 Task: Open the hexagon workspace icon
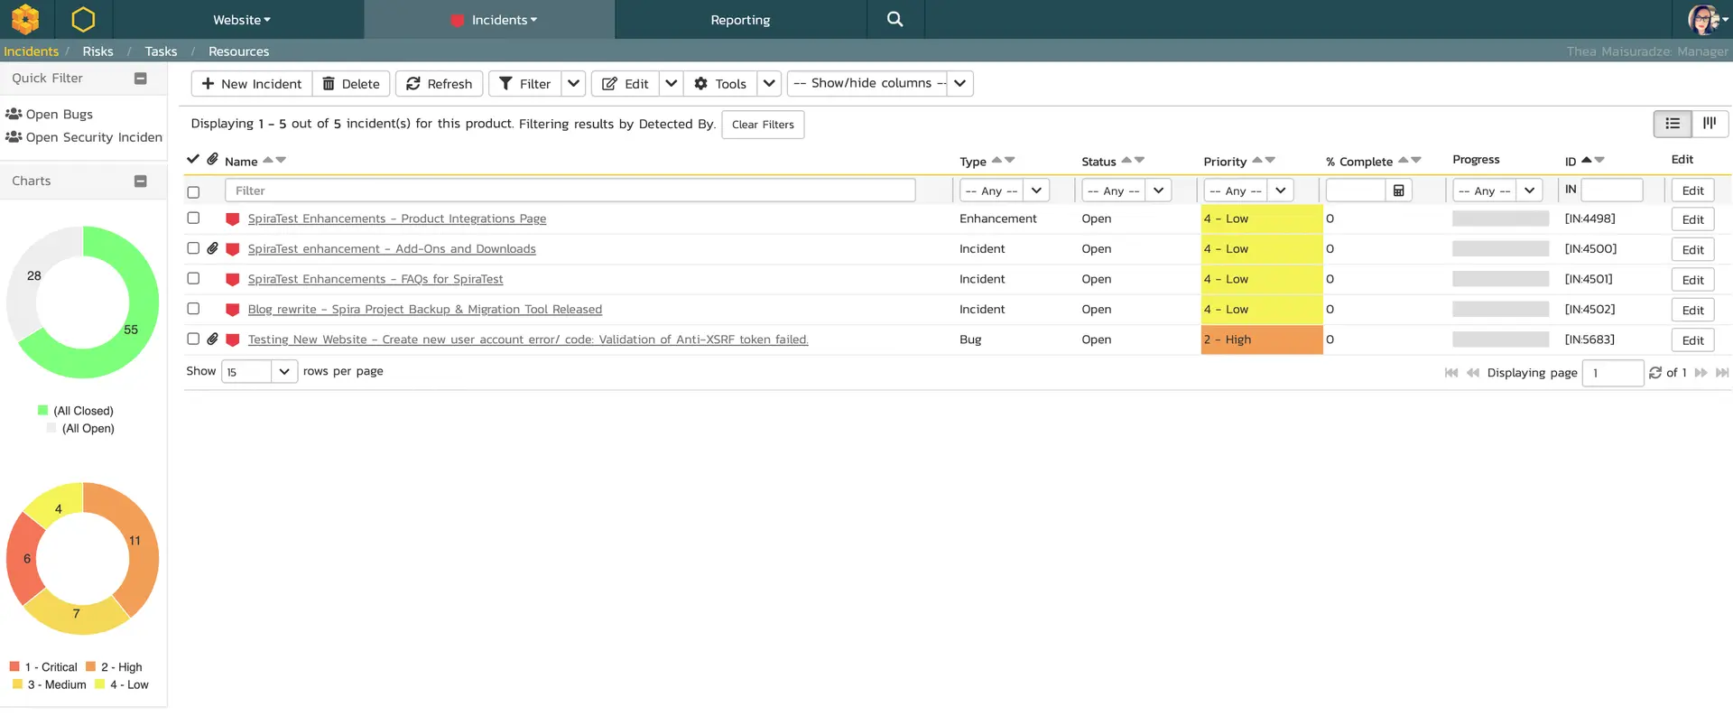pos(83,19)
